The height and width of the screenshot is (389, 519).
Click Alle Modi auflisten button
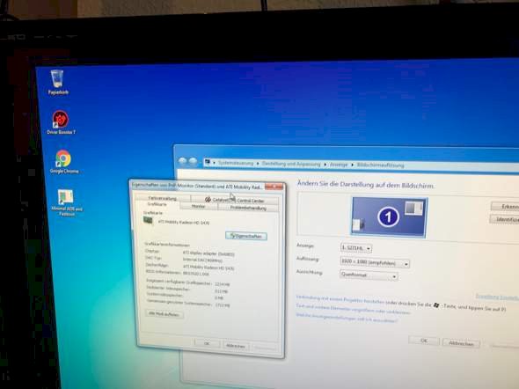(x=164, y=314)
